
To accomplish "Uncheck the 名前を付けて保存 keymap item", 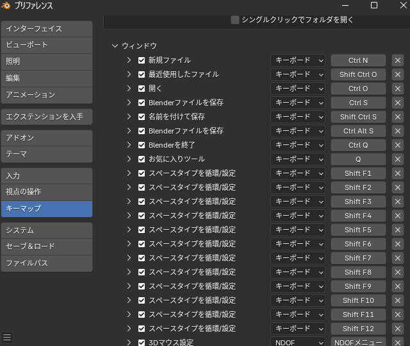I will point(142,117).
